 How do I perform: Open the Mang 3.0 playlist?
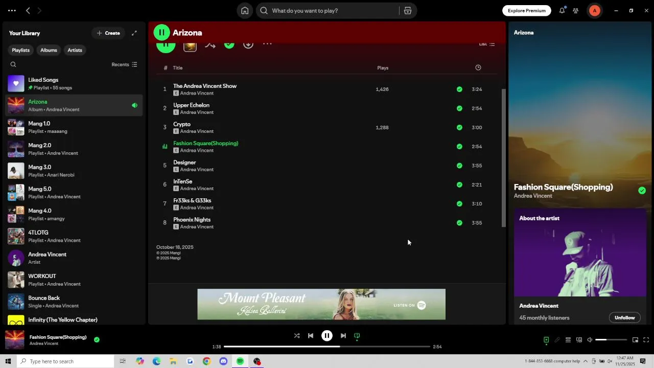pos(74,171)
